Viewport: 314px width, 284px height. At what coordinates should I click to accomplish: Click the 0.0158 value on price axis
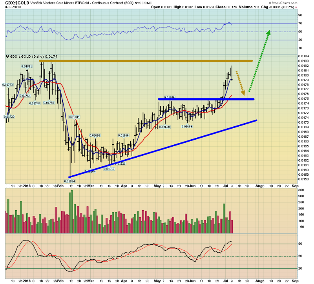303,179
